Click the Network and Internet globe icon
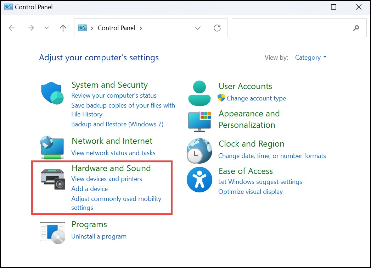371x268 pixels. (x=52, y=147)
